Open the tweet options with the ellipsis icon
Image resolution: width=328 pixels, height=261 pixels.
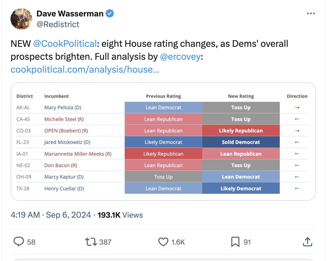(311, 13)
